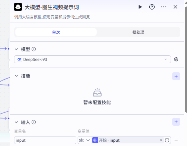Open the DeepSeek-V3 model dropdown
This screenshot has width=187, height=146.
click(92, 59)
